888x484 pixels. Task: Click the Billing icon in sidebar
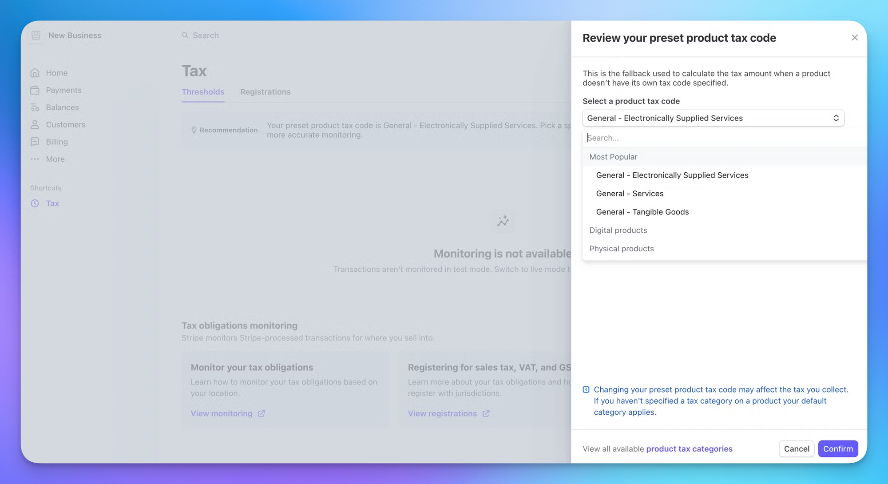[x=35, y=142]
